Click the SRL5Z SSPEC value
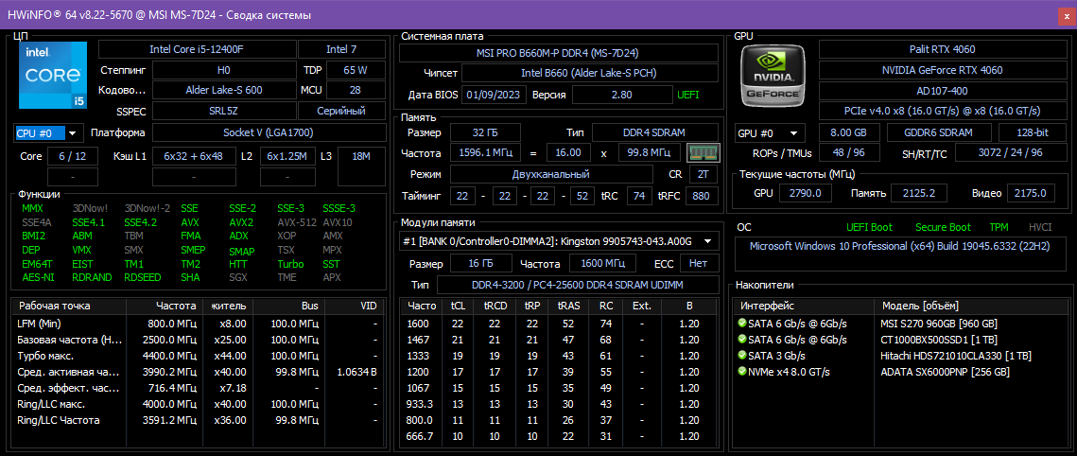The image size is (1077, 456). point(223,112)
